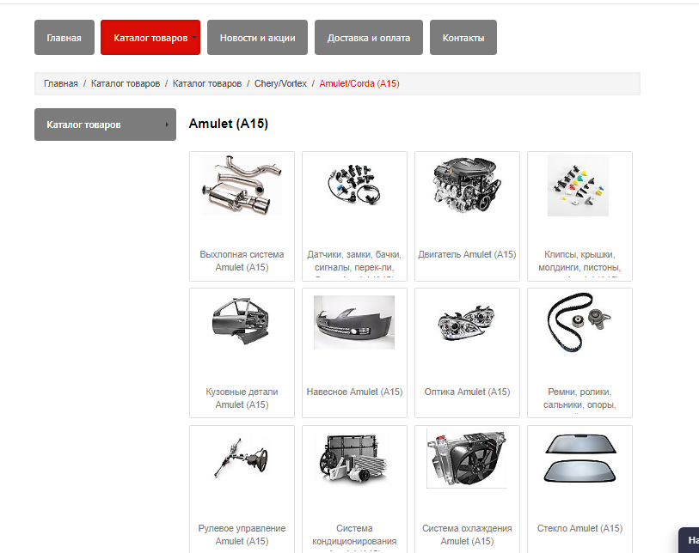Expand the Каталог товаров top menu arrow
This screenshot has width=699, height=553.
(x=194, y=38)
